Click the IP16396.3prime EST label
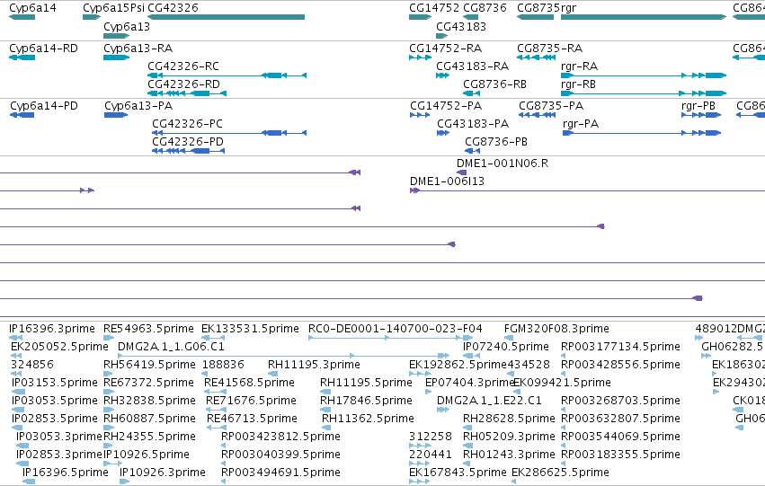This screenshot has width=765, height=486. click(52, 329)
